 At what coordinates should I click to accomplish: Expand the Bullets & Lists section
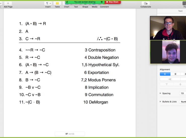point(161,102)
